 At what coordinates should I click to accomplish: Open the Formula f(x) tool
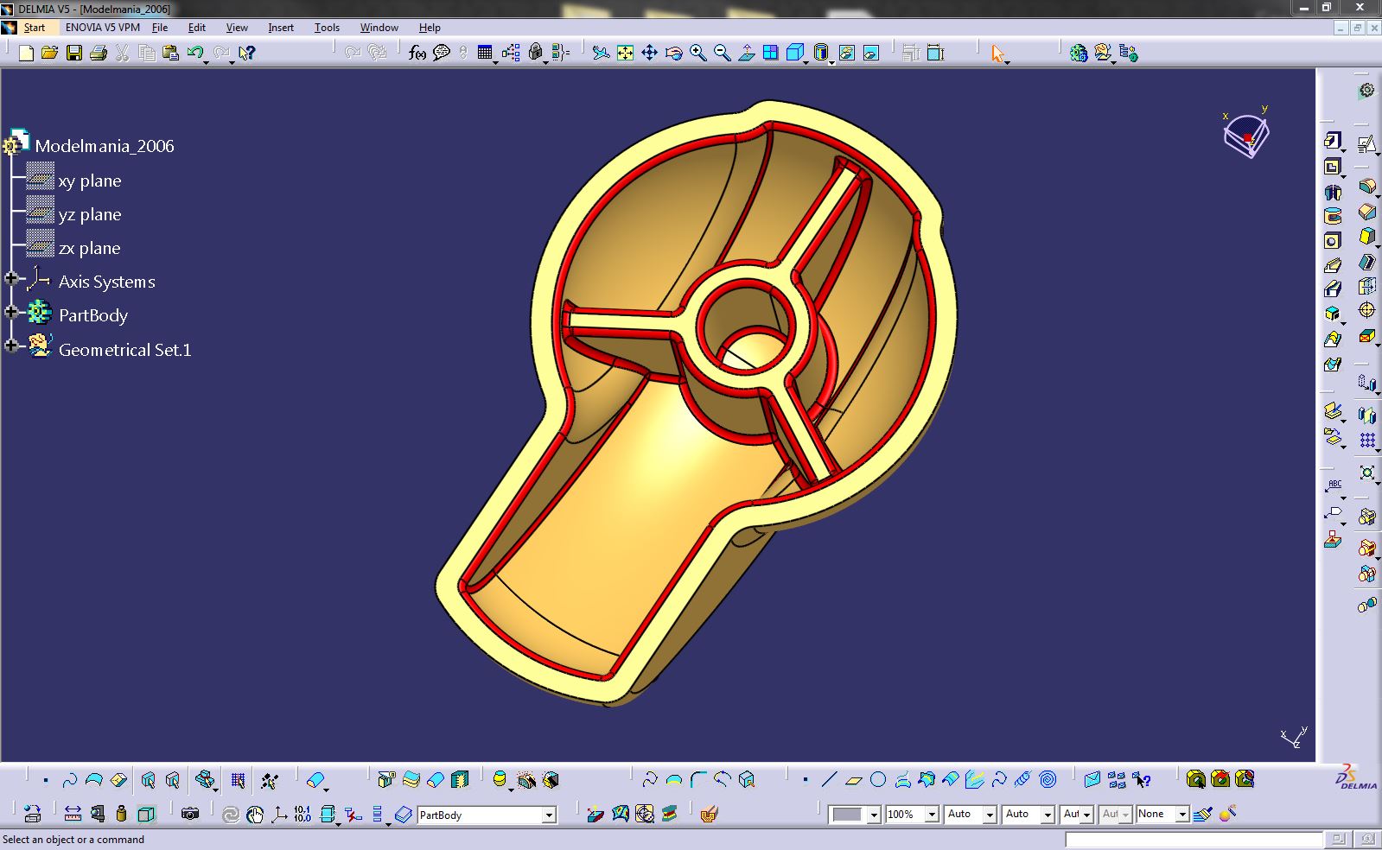point(417,54)
